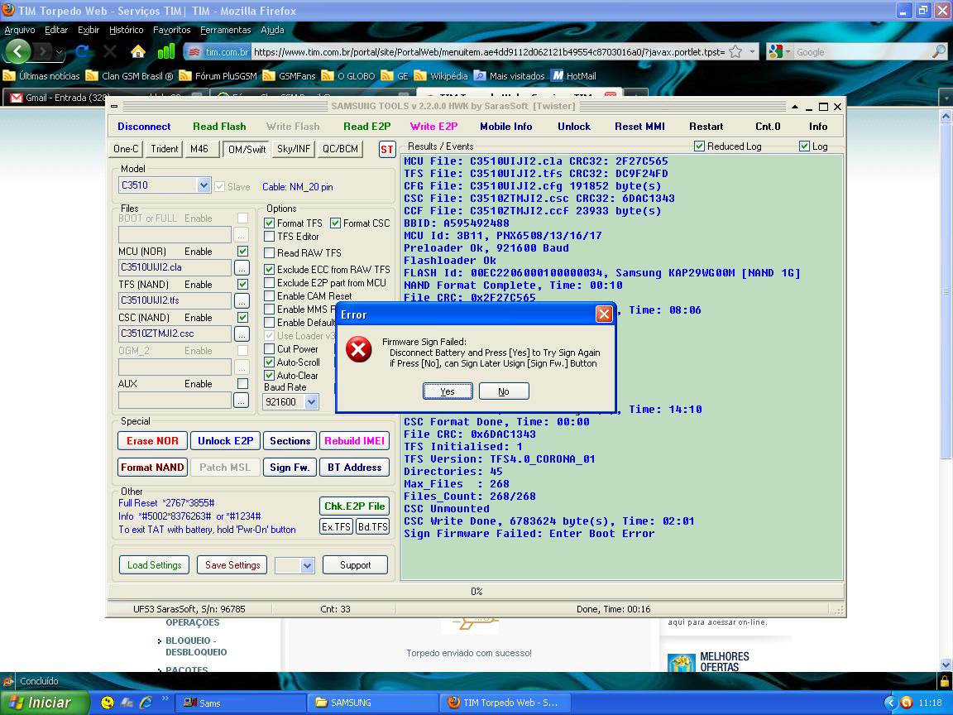Open the Wikipédia bookmark
Viewport: 953px width, 715px height.
[441, 76]
